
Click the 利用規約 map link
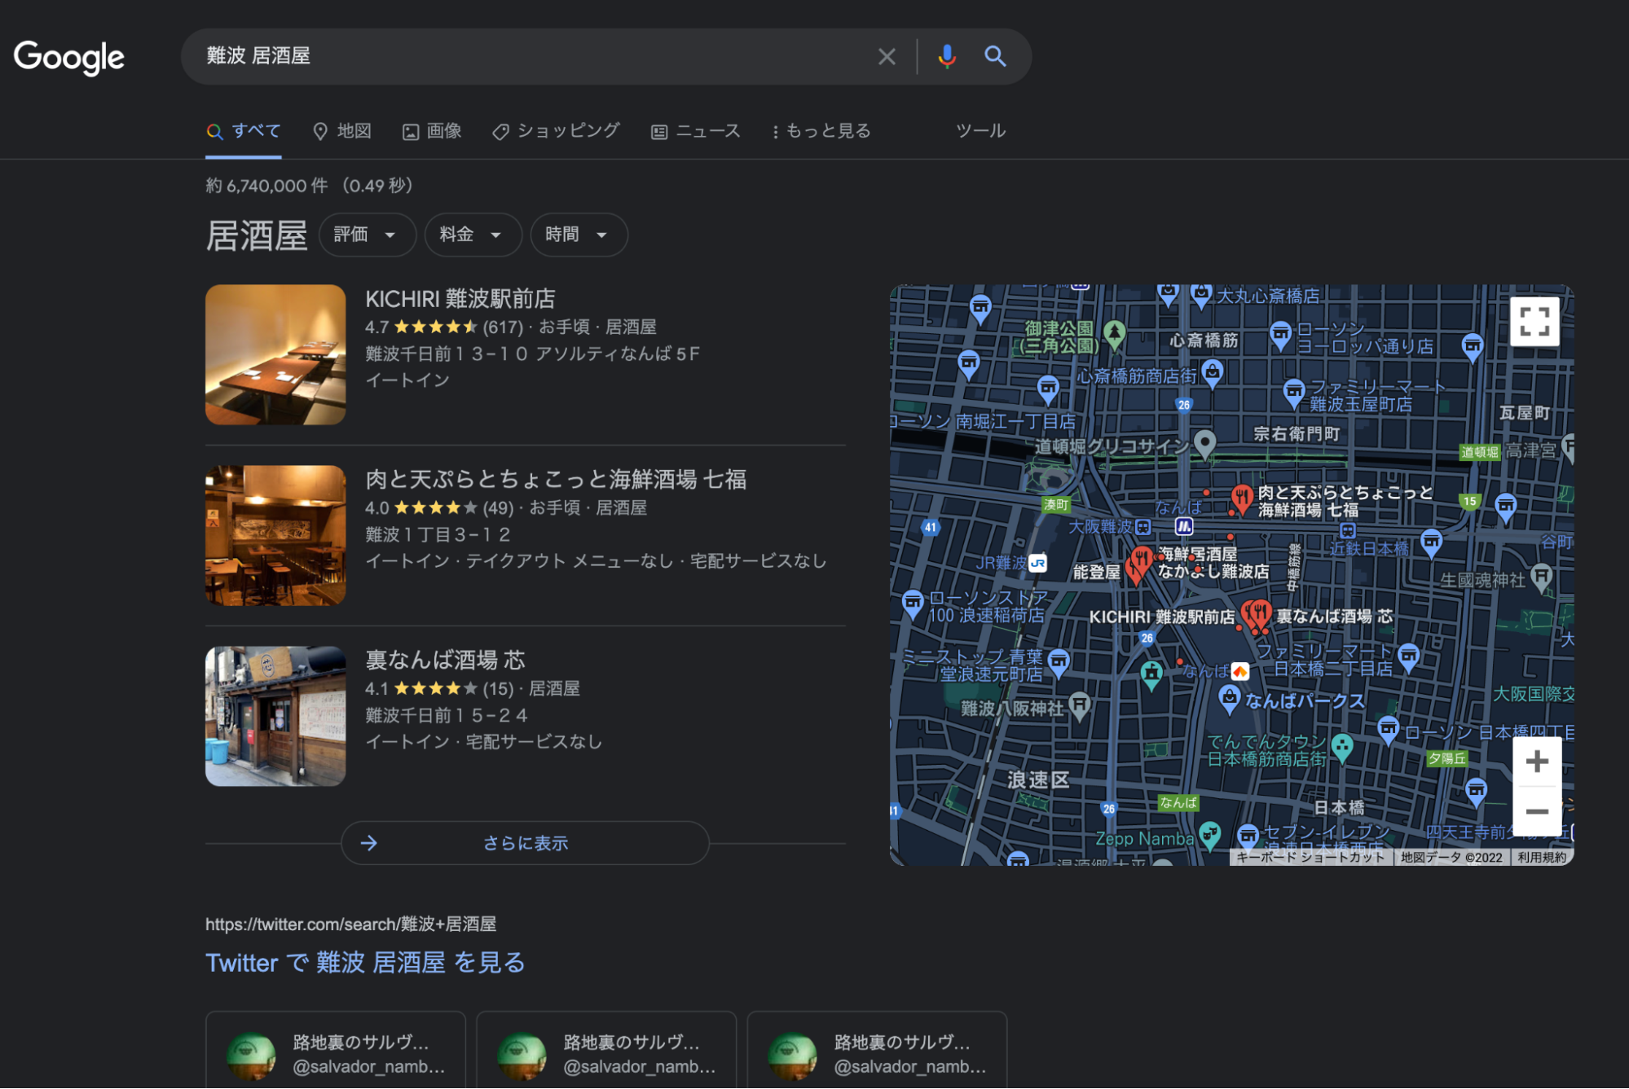[x=1542, y=857]
